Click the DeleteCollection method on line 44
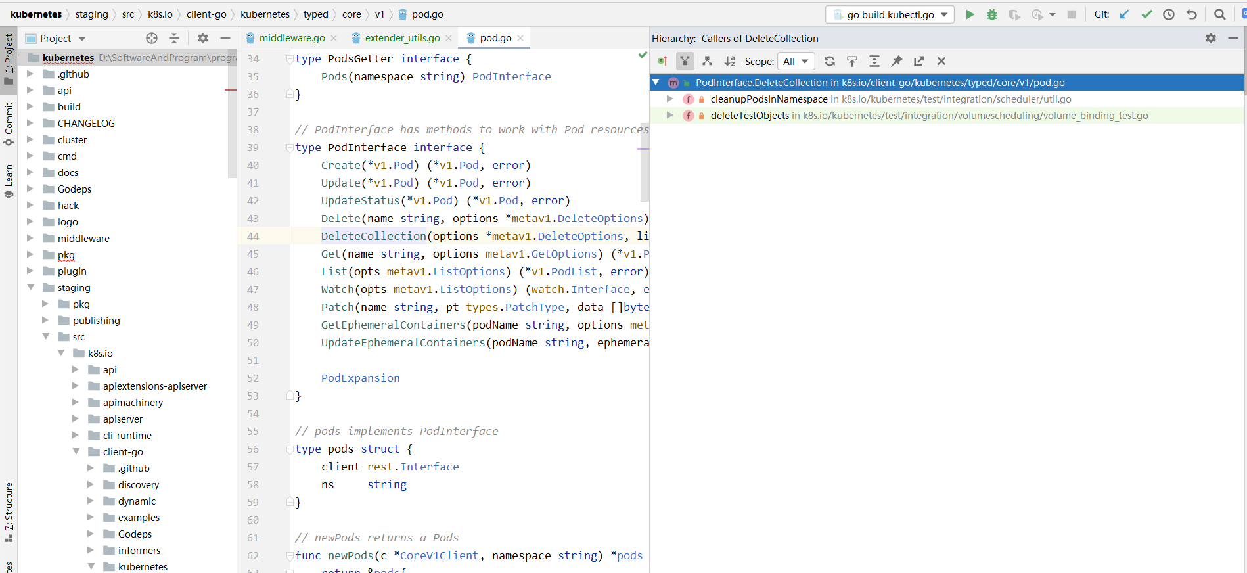This screenshot has width=1247, height=573. [x=373, y=236]
